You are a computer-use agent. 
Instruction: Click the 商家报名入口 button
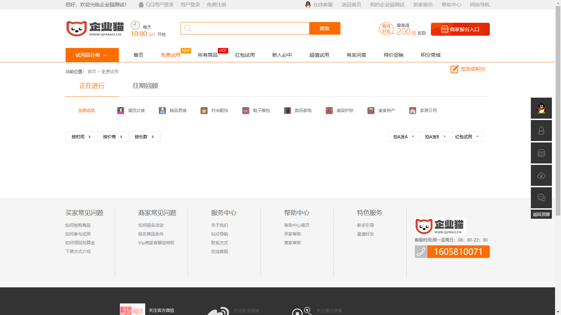(x=460, y=29)
